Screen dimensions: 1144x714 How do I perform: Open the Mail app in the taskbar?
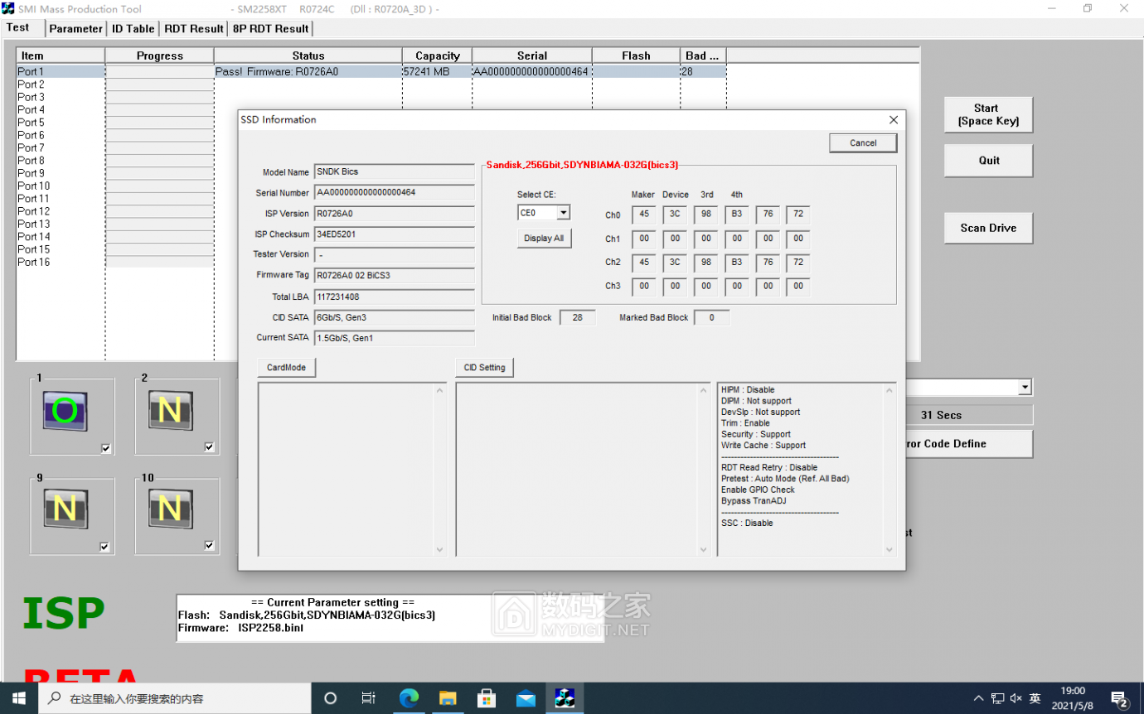pos(526,698)
